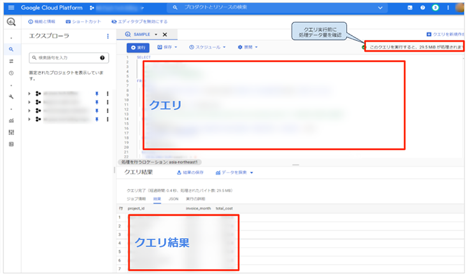Screen dimensions: 466x274
Task: Open the ショートカット shortcuts link
Action: (83, 22)
